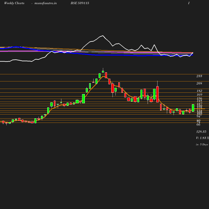Click the '233' price level label
Image resolution: width=209 pixels, height=209 pixels.
[199, 76]
